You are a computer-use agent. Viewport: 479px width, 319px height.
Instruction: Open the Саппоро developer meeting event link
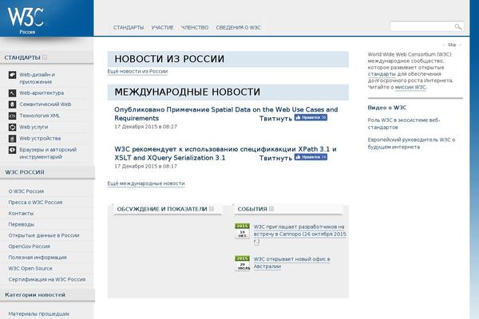click(x=300, y=234)
